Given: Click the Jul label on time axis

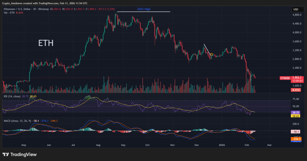Looking at the screenshot, I should click(73, 145).
